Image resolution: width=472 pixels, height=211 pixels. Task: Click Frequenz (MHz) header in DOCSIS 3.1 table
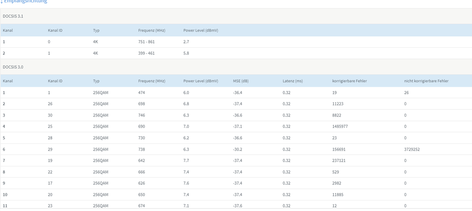click(x=152, y=30)
